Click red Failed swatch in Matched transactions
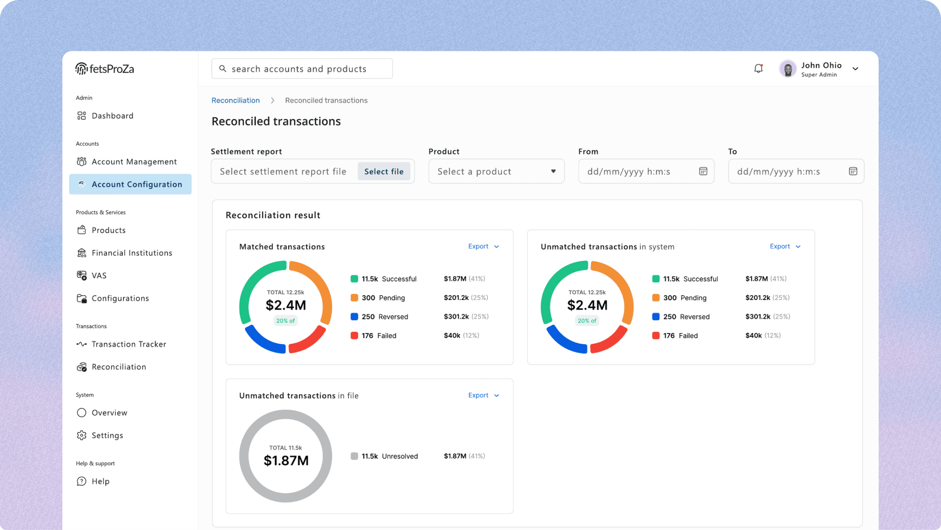 coord(354,335)
